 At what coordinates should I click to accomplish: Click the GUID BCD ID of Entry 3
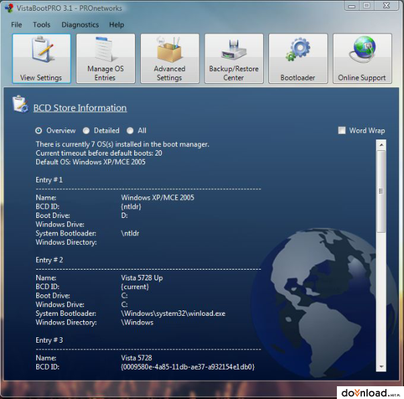[188, 367]
